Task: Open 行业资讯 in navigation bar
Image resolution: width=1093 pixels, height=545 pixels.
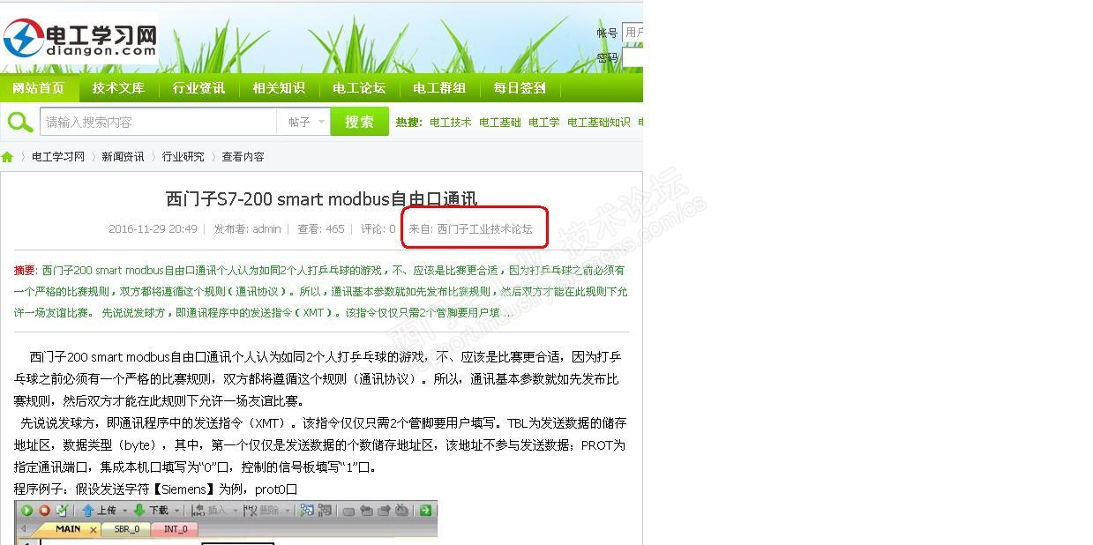Action: [198, 88]
